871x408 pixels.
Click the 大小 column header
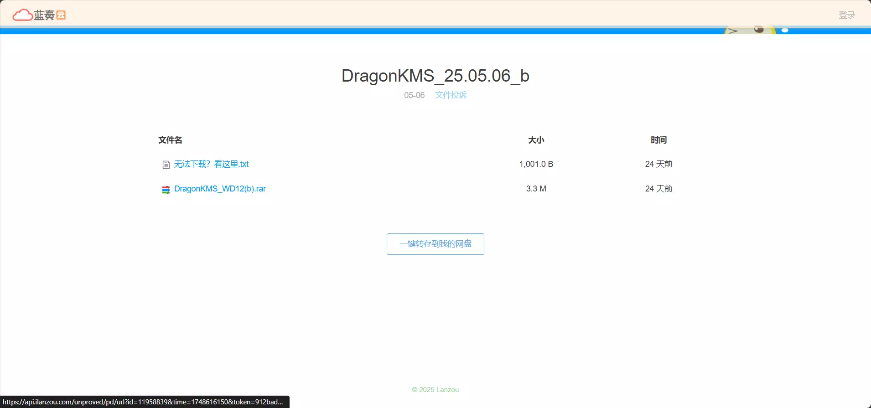click(536, 140)
